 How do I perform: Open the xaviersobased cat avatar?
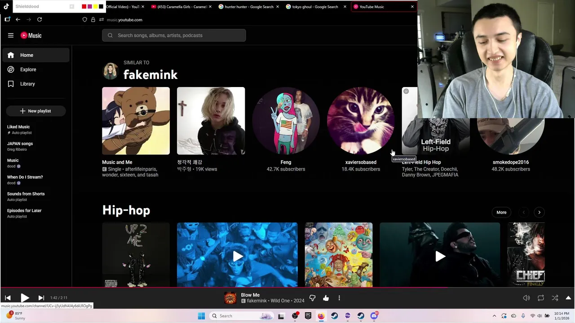(361, 121)
